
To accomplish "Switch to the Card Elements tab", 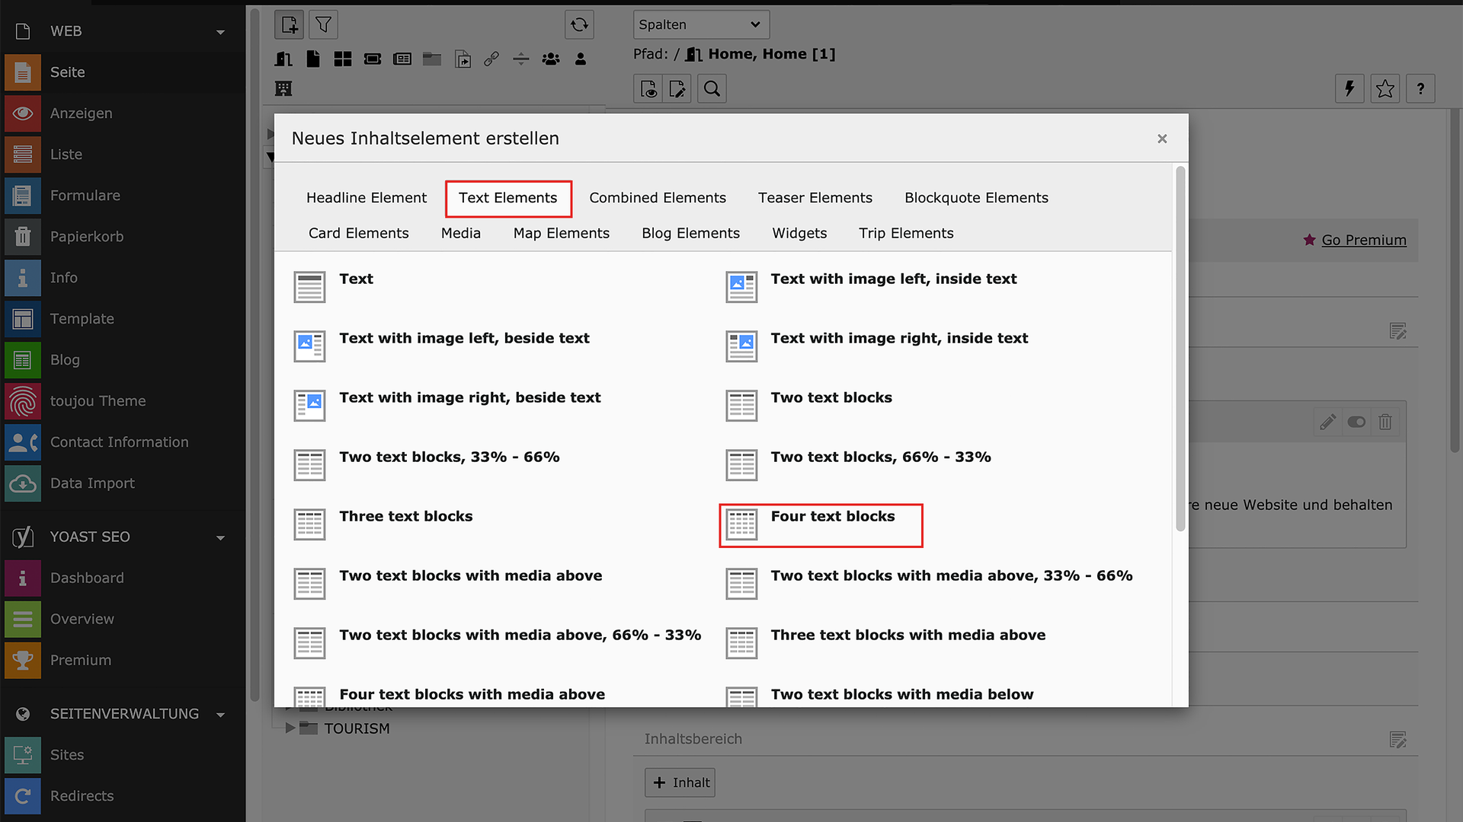I will pyautogui.click(x=358, y=233).
